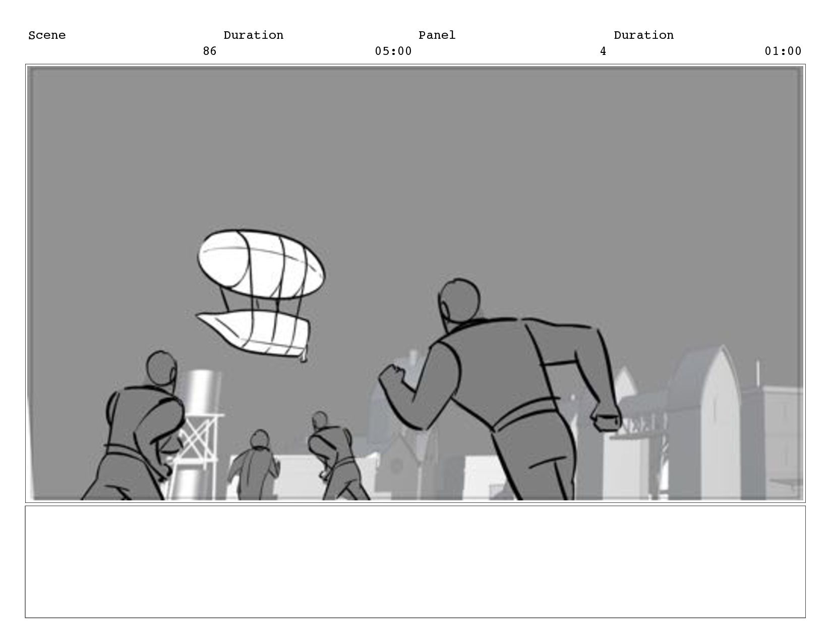Click the Duration label beside the Scene label
Screen dimensions: 831x643
coord(254,35)
